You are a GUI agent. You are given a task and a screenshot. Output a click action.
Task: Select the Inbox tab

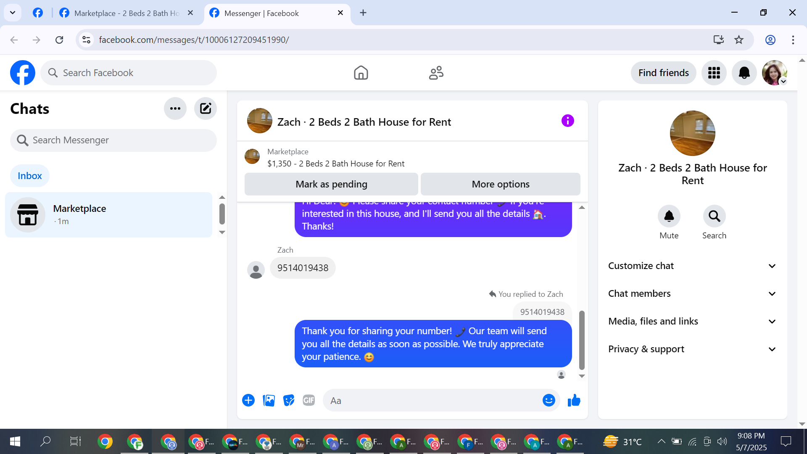[x=30, y=176]
